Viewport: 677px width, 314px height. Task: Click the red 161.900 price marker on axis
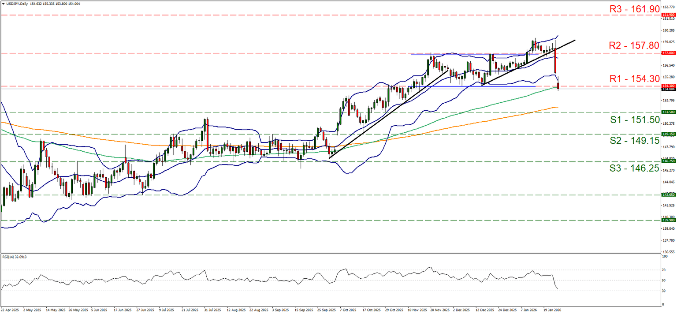tap(669, 15)
